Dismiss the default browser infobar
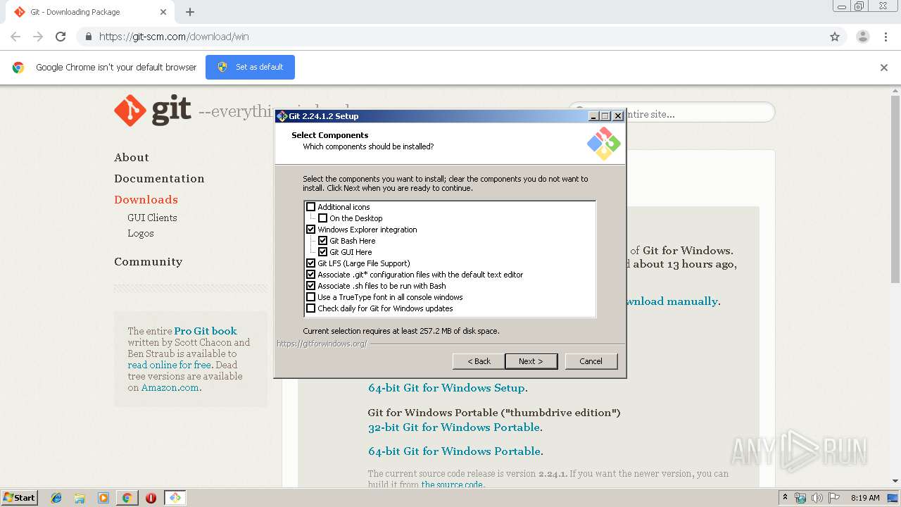This screenshot has width=901, height=507. 884,68
